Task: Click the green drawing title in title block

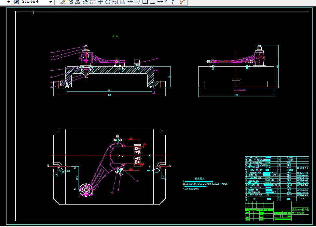Action: point(300,211)
